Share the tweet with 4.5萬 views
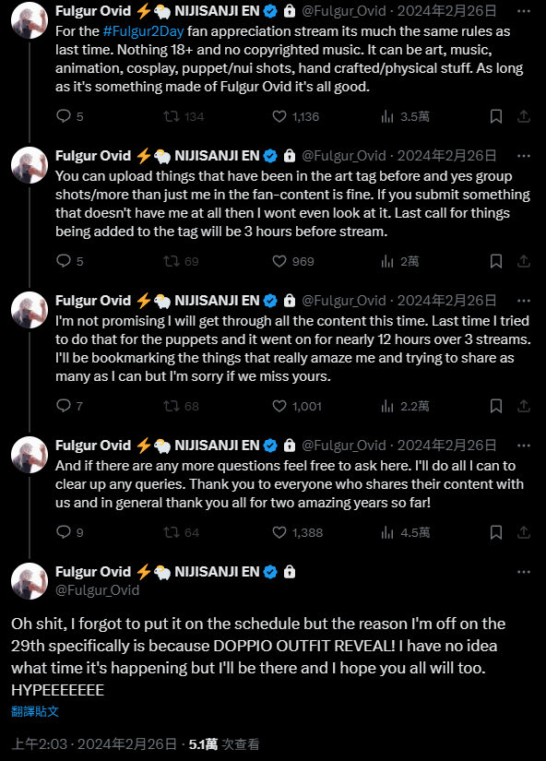The width and height of the screenshot is (546, 761). point(524,532)
